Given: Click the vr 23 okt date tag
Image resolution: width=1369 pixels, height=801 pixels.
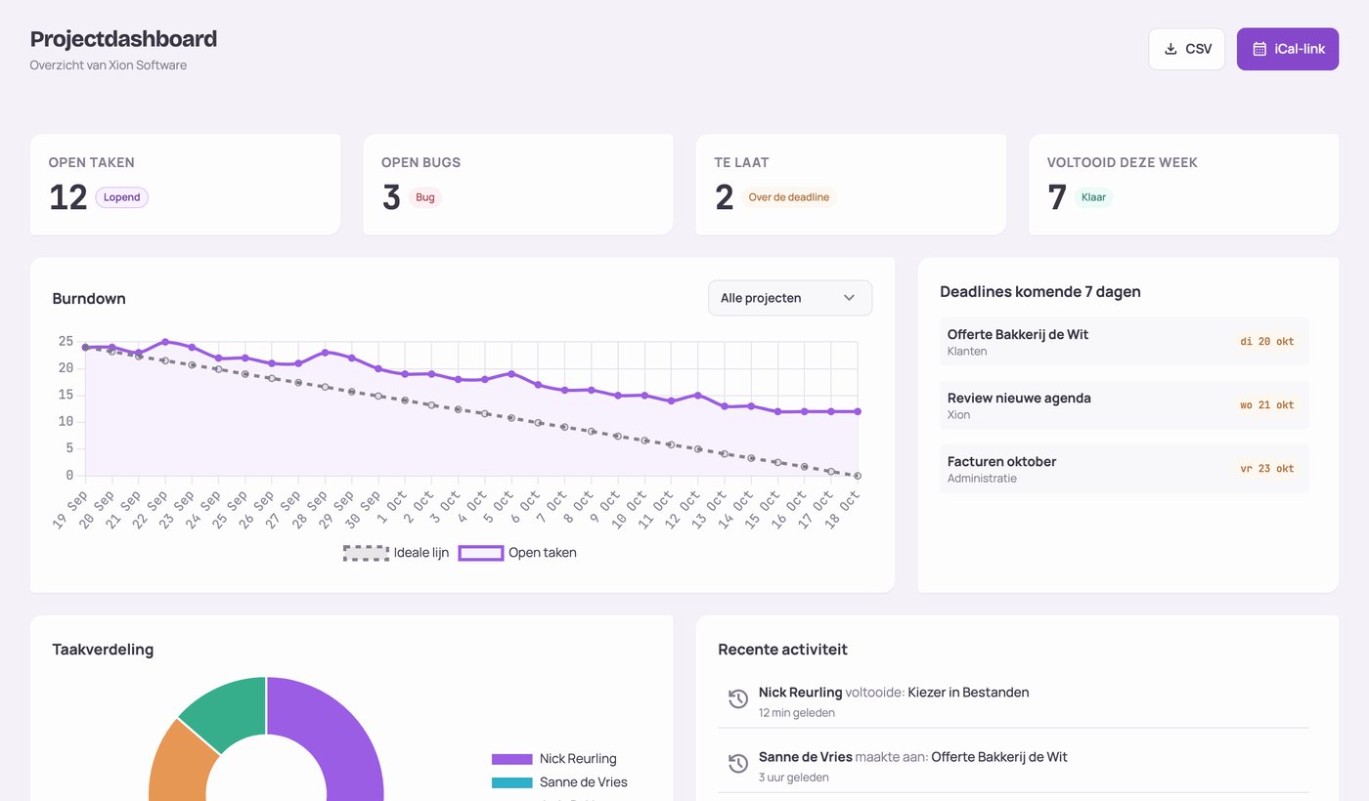Looking at the screenshot, I should coord(1266,469).
